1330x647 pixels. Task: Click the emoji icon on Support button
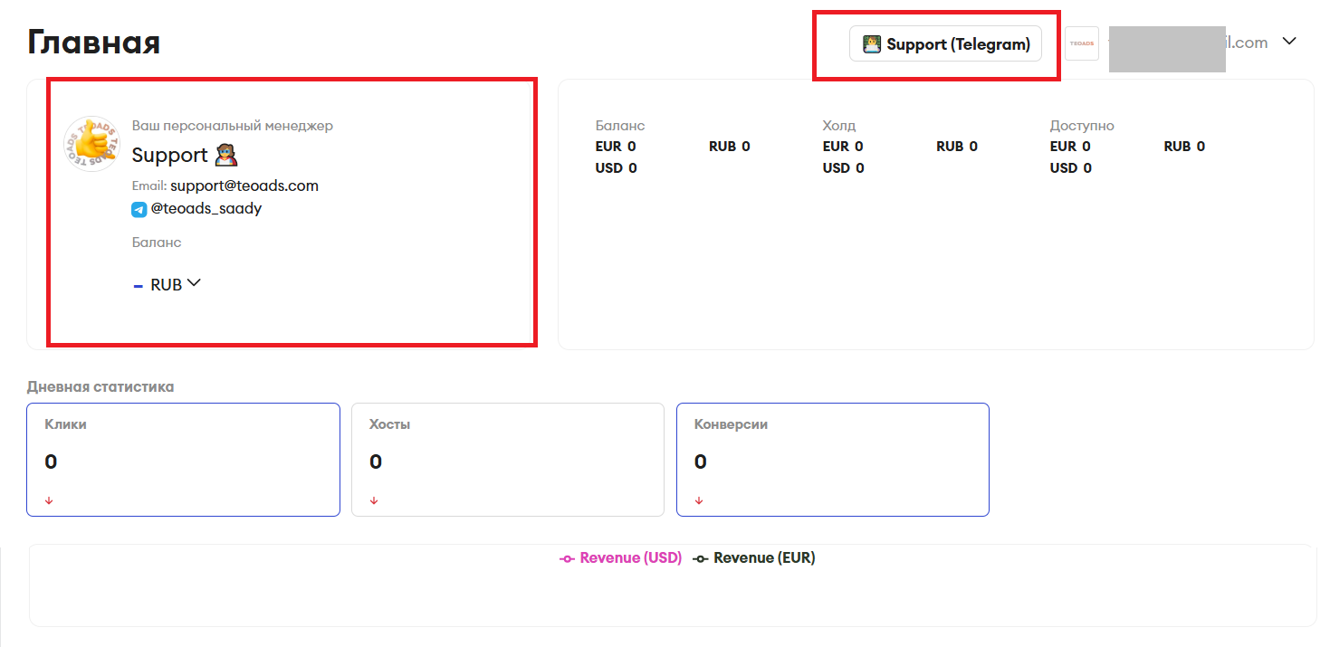pyautogui.click(x=871, y=43)
